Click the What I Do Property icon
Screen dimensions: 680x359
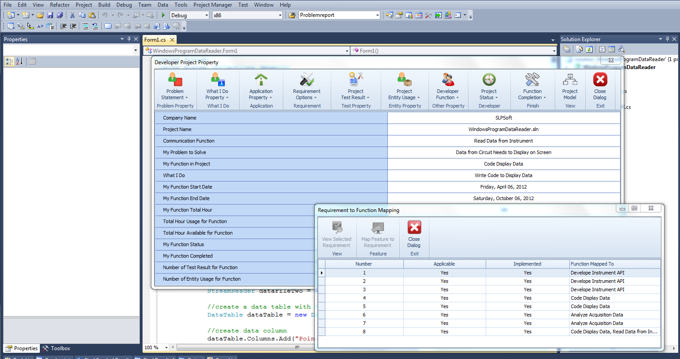pyautogui.click(x=218, y=79)
